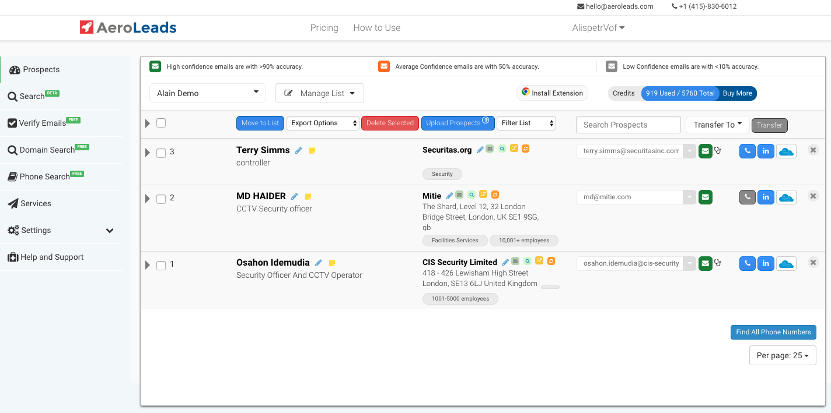831x413 pixels.
Task: Click pencil edit icon beside Mitie company
Action: coord(449,196)
